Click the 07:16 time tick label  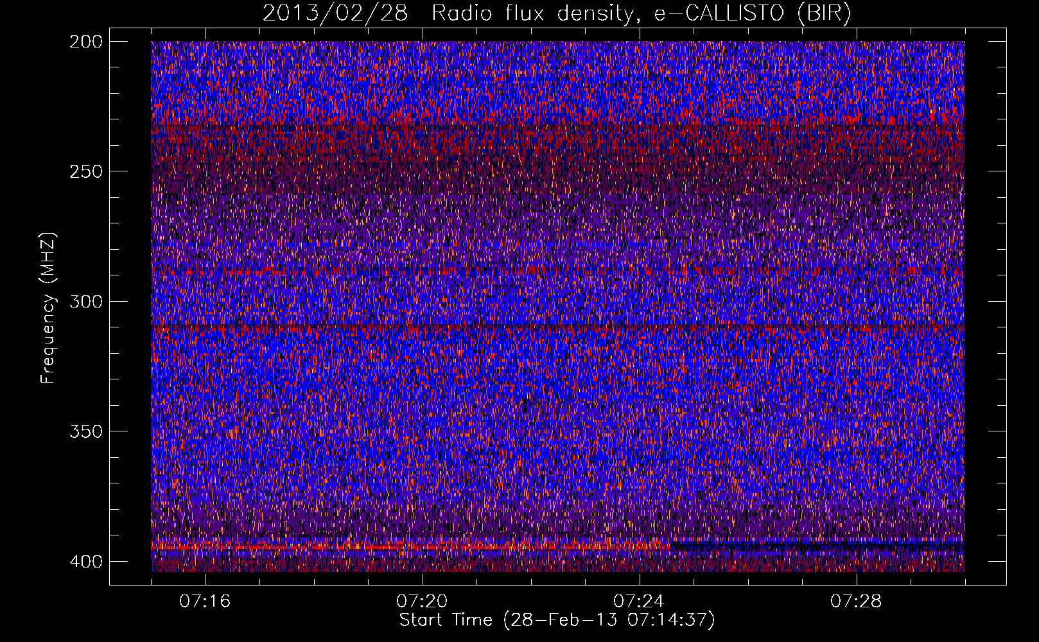(x=205, y=602)
